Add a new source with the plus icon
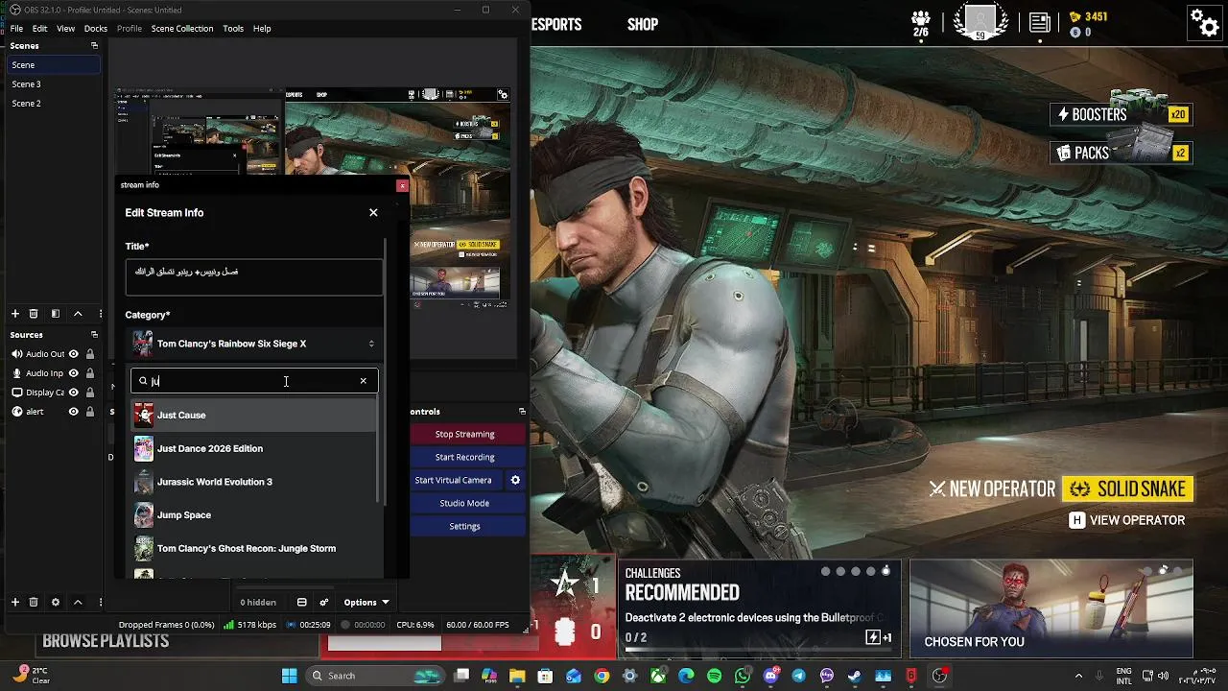Screen dimensions: 1228x691 pyautogui.click(x=15, y=602)
